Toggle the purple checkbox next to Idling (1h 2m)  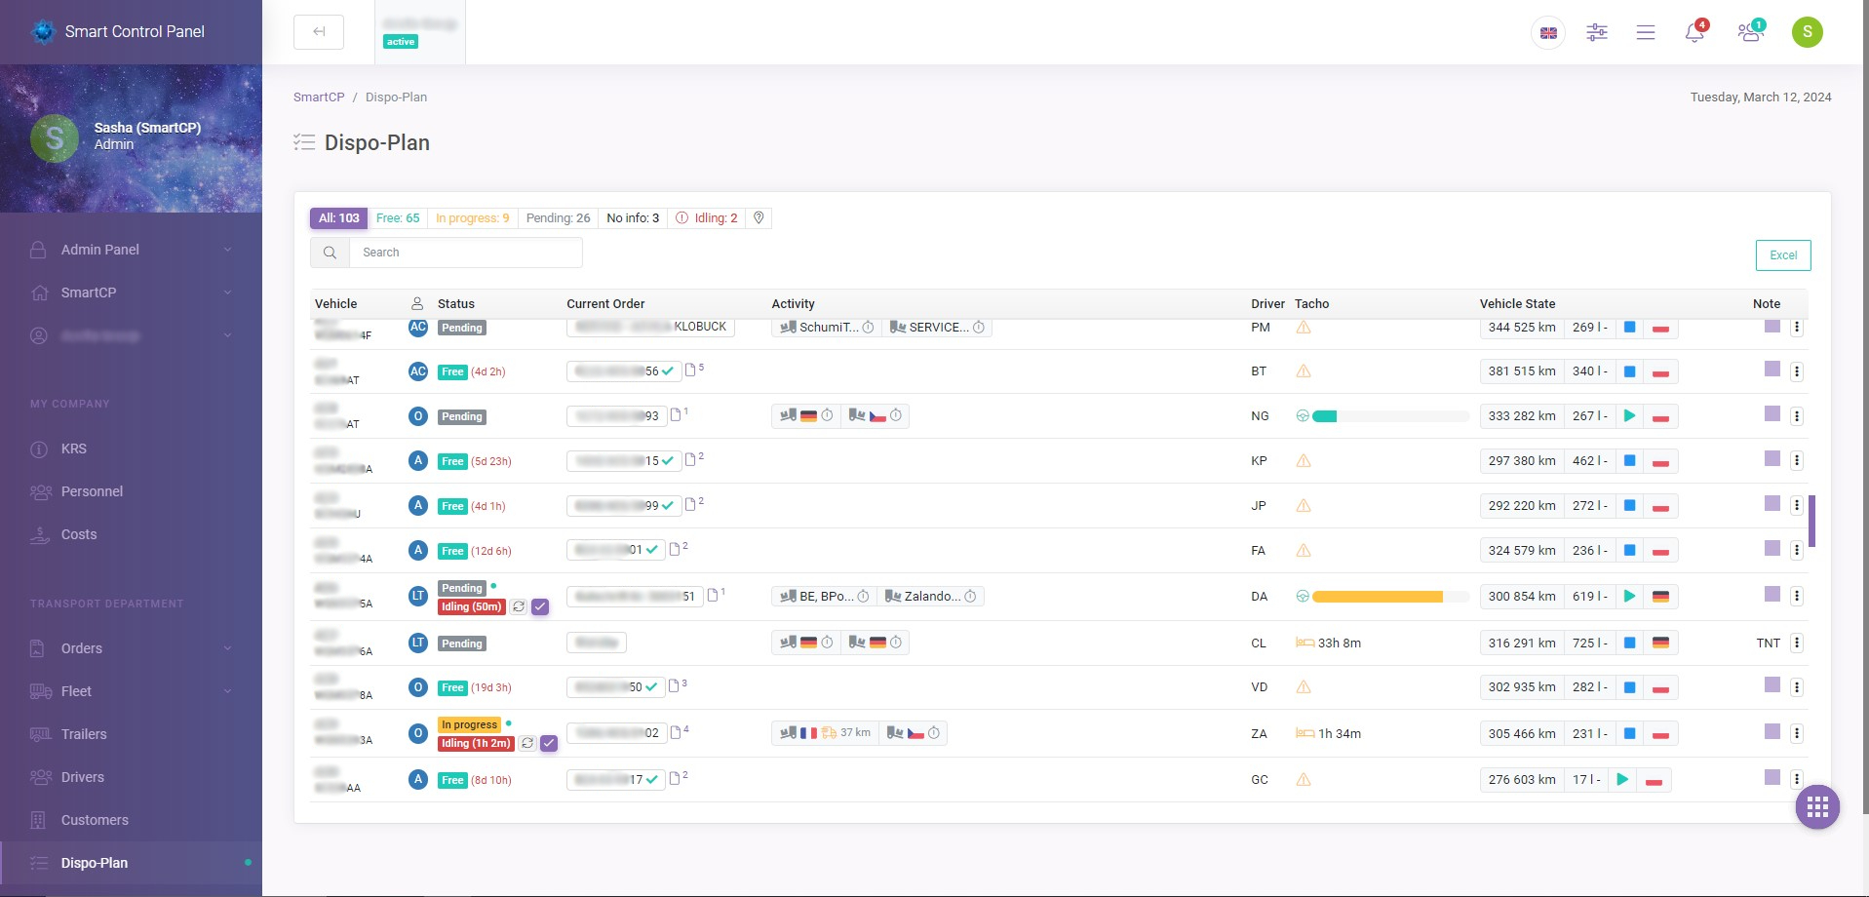point(550,743)
